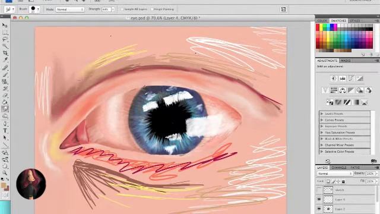Viewport: 380px width, 214px height.
Task: Switch to the Color tab
Action: pos(322,21)
